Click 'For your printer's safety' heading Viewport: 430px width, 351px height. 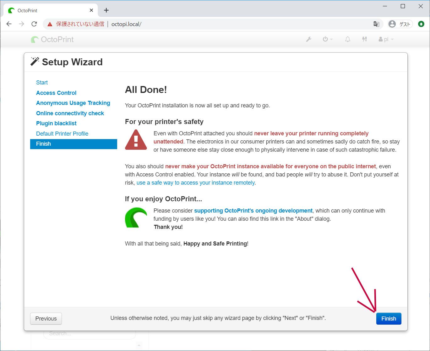[164, 122]
